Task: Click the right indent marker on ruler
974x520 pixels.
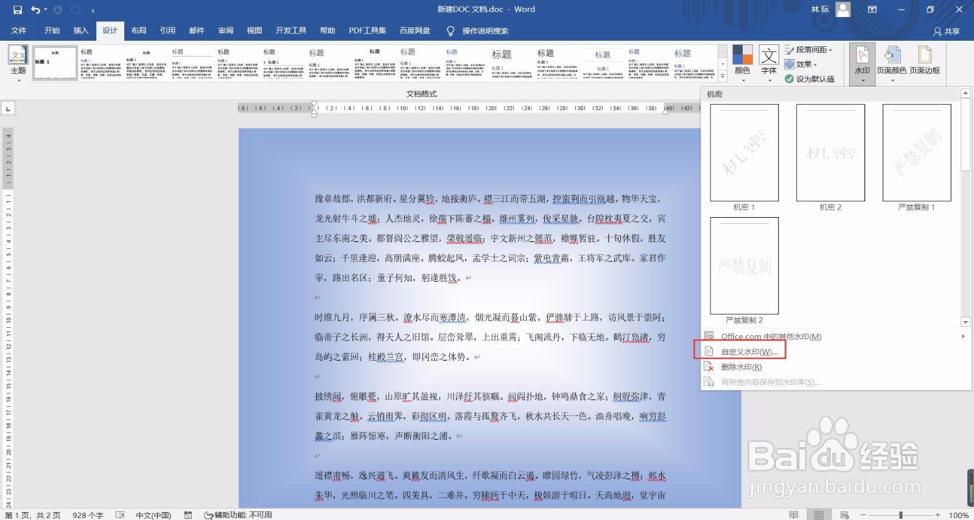Action: pos(666,111)
